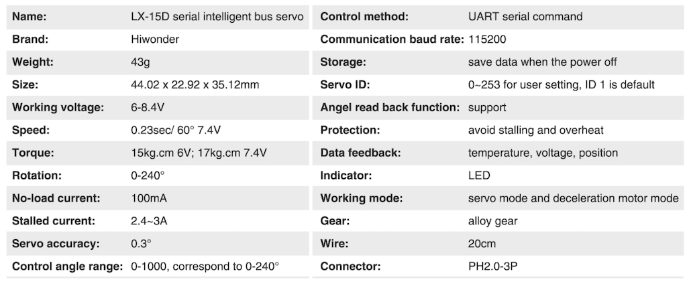Select the Servo ID value text
687x282 pixels.
coord(561,84)
